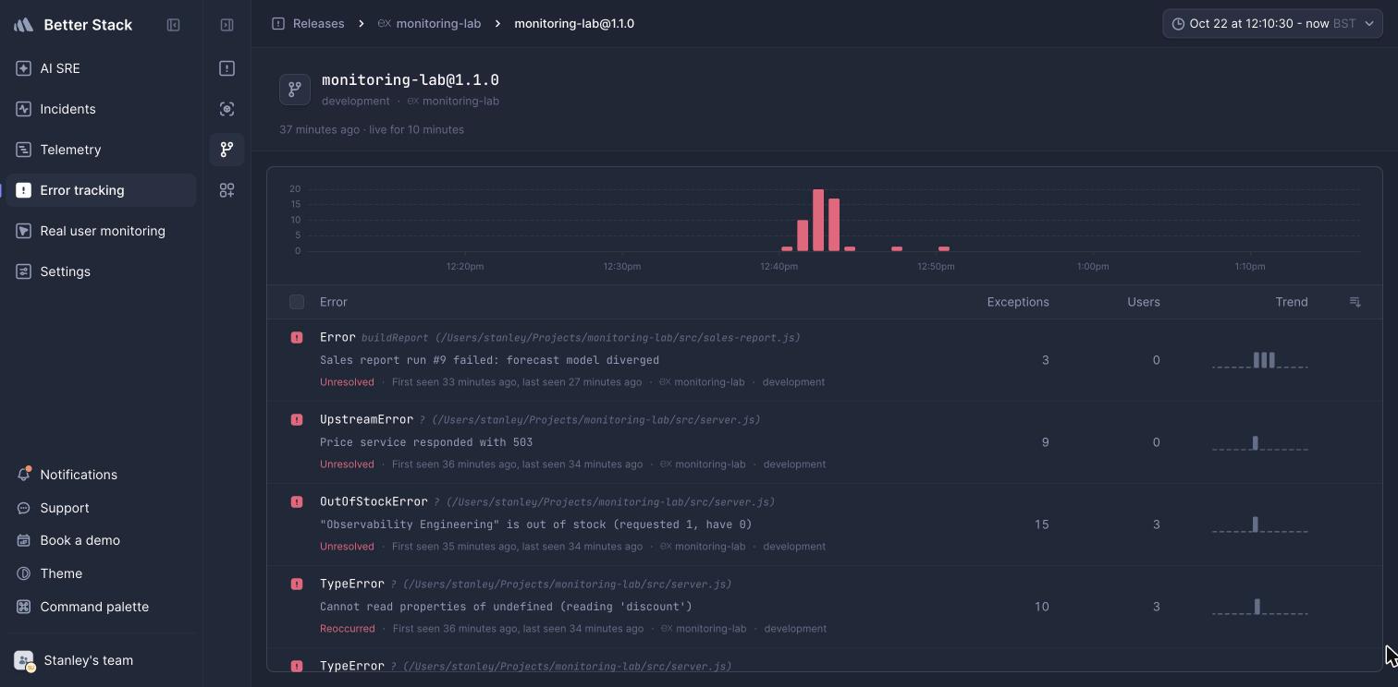Image resolution: width=1398 pixels, height=687 pixels.
Task: Go to Incidents in the sidebar
Action: 101,109
